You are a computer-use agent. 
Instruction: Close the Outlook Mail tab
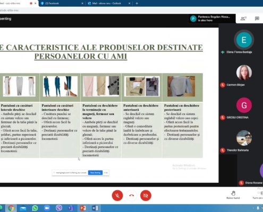click(x=129, y=3)
